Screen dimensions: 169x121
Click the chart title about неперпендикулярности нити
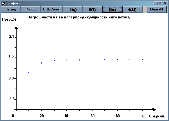(x=79, y=17)
